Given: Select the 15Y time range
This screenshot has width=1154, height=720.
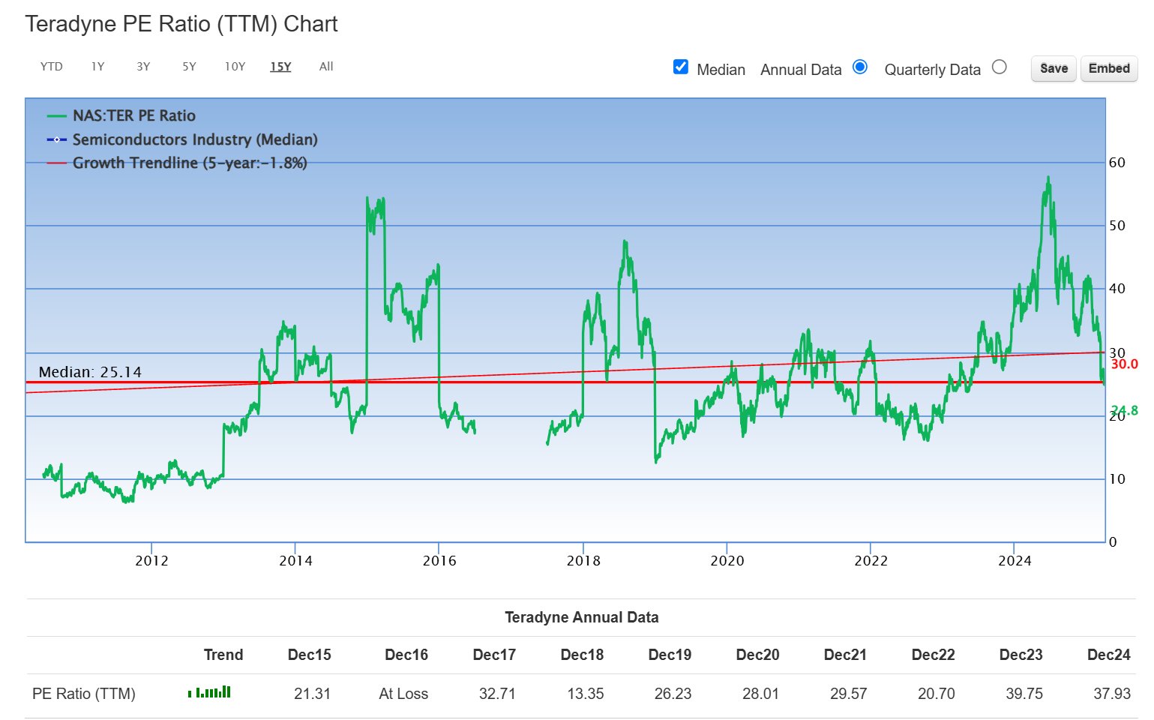Looking at the screenshot, I should click(280, 67).
